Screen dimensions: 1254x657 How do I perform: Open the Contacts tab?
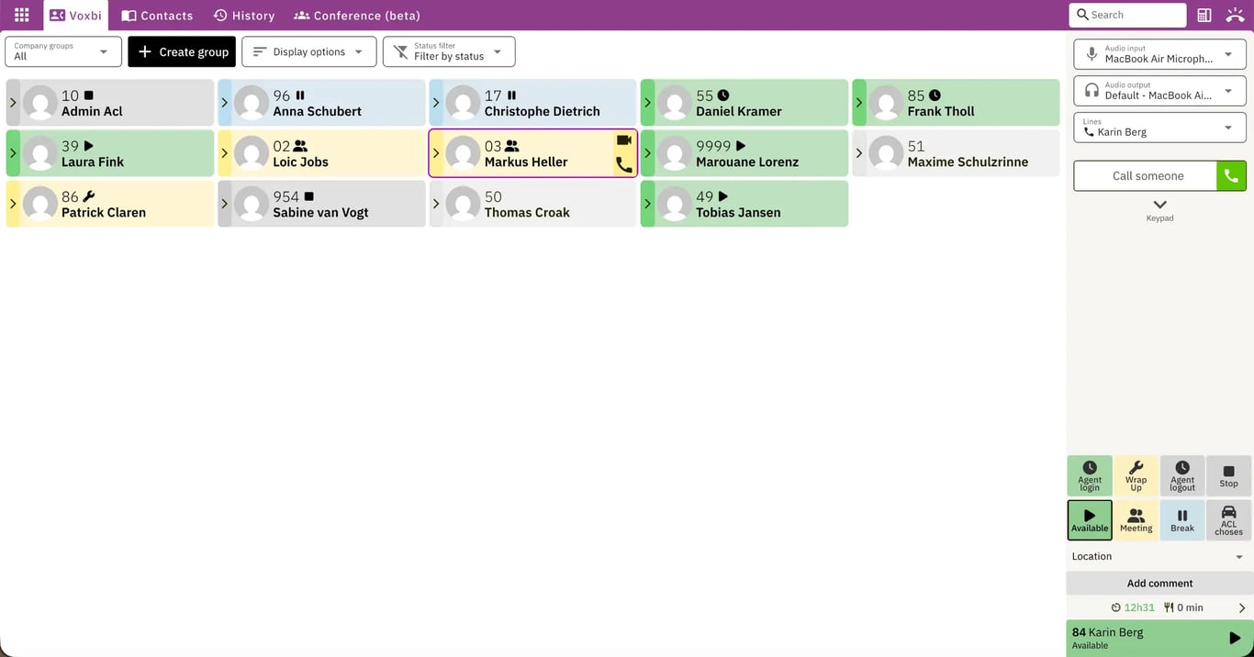click(157, 16)
